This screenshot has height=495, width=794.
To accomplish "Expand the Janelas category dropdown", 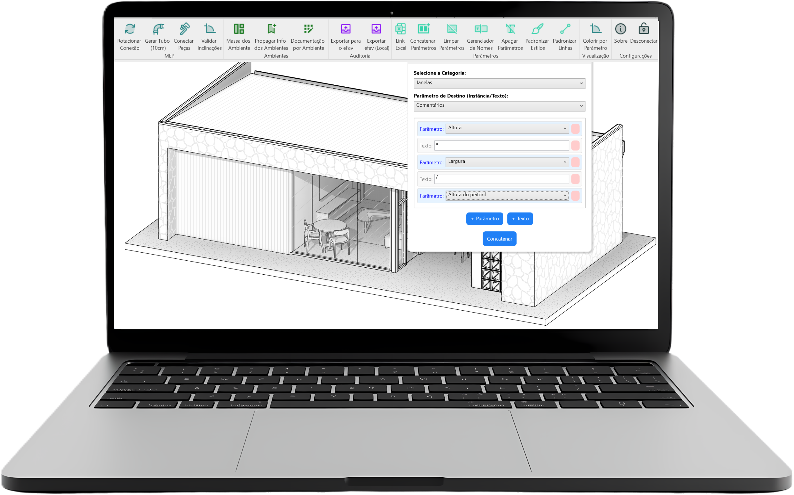I will pos(500,83).
